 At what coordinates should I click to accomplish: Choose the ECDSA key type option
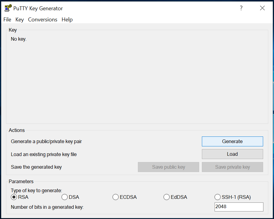[x=125, y=197]
